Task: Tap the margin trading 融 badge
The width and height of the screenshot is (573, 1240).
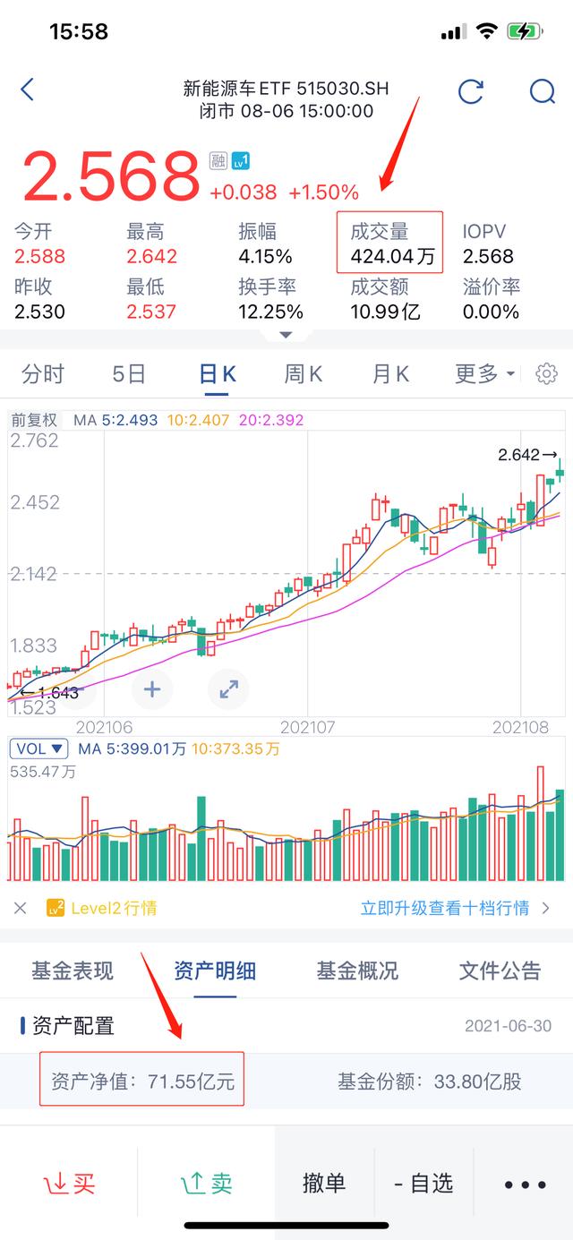Action: [218, 160]
